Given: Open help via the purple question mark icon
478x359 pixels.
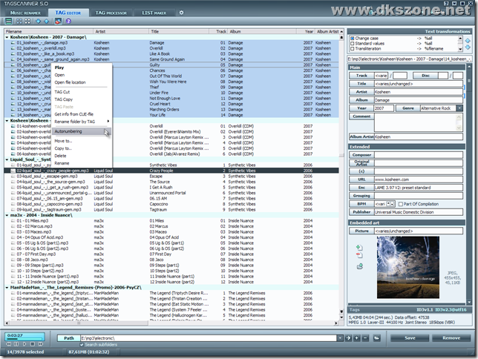Looking at the screenshot, I should (x=68, y=21).
